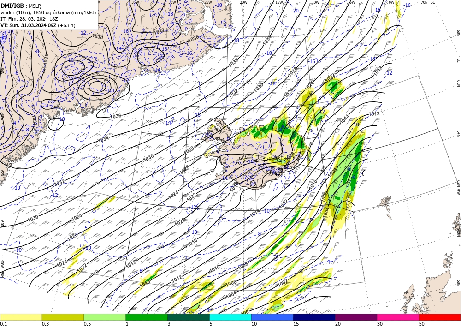Click the 'IT: Fim. 28. 03. 2024 18Z' line
This screenshot has height=327, width=461.
coord(28,19)
